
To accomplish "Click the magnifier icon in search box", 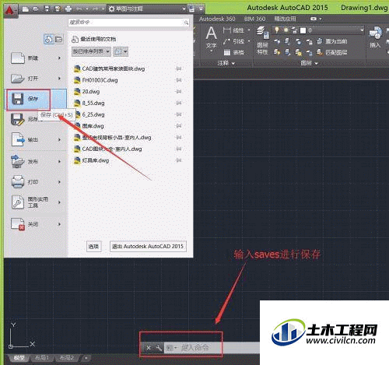I will click(x=186, y=23).
